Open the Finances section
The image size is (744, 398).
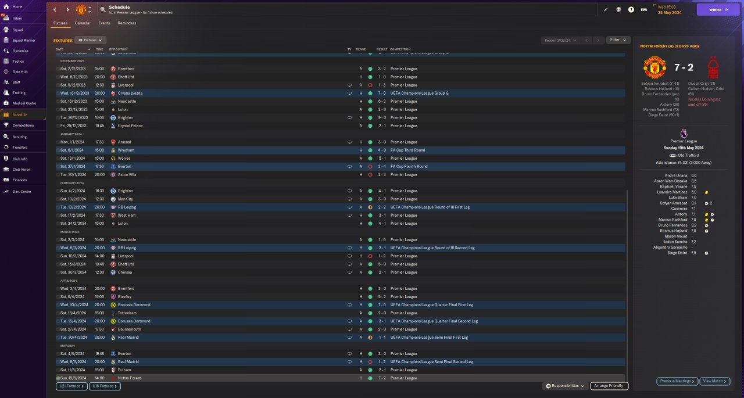(20, 180)
